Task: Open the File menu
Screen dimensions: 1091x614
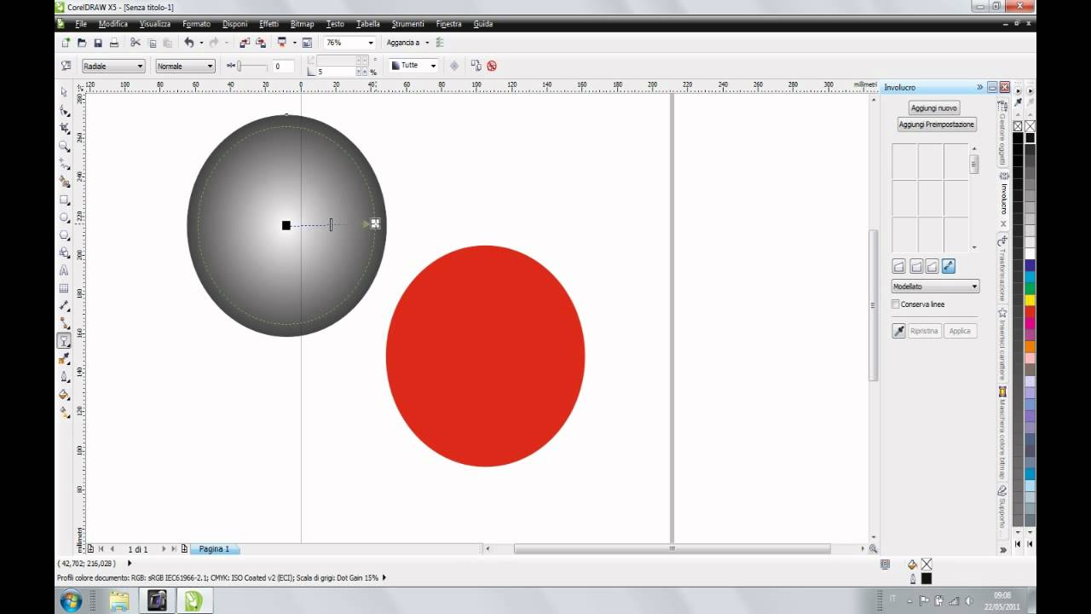Action: [81, 24]
